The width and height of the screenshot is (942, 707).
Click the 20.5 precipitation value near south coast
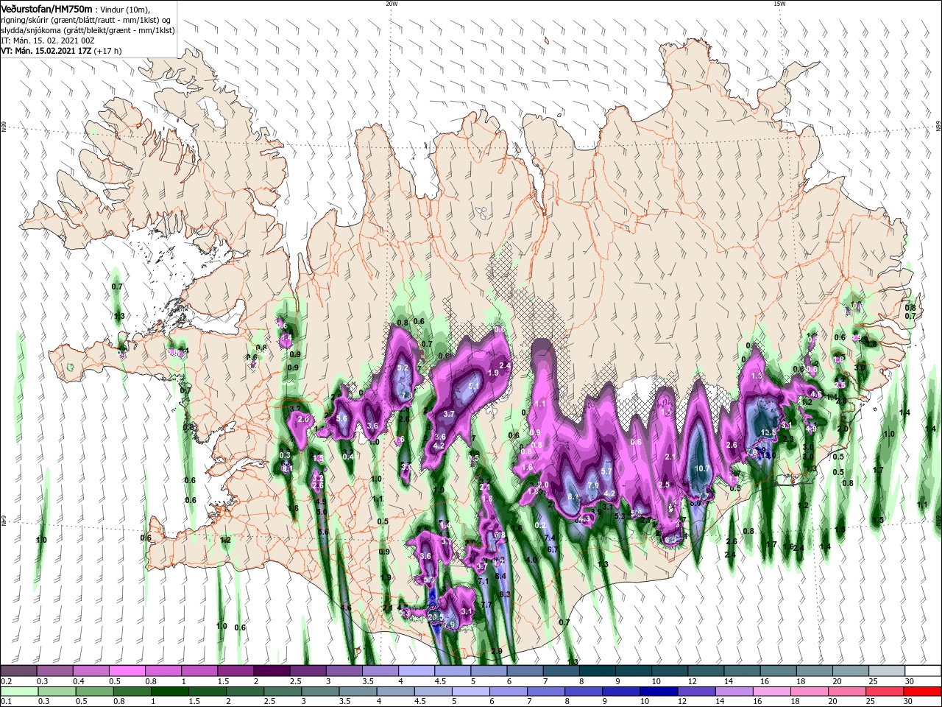pos(436,617)
